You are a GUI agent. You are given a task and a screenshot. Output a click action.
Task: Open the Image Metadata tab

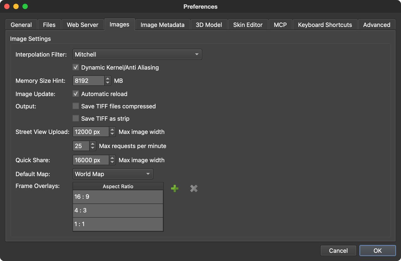(163, 25)
